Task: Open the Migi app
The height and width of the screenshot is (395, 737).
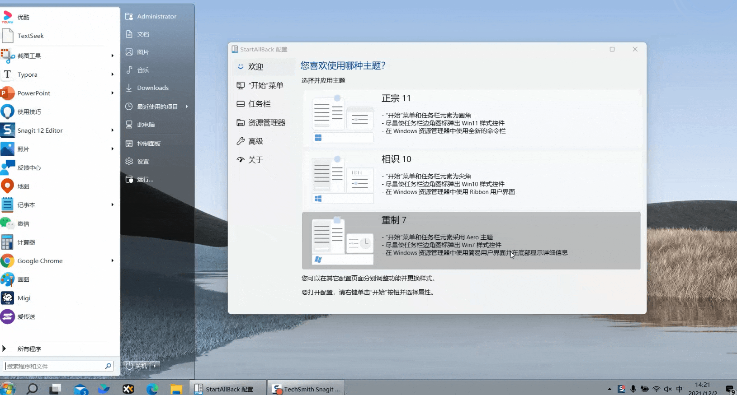Action: click(x=59, y=298)
